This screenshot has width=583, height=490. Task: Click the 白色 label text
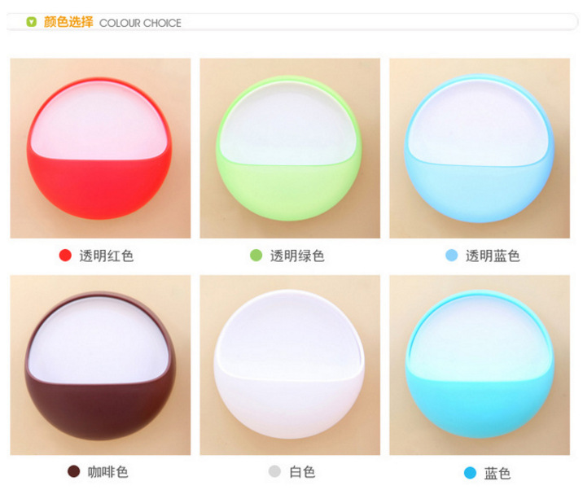coord(302,472)
